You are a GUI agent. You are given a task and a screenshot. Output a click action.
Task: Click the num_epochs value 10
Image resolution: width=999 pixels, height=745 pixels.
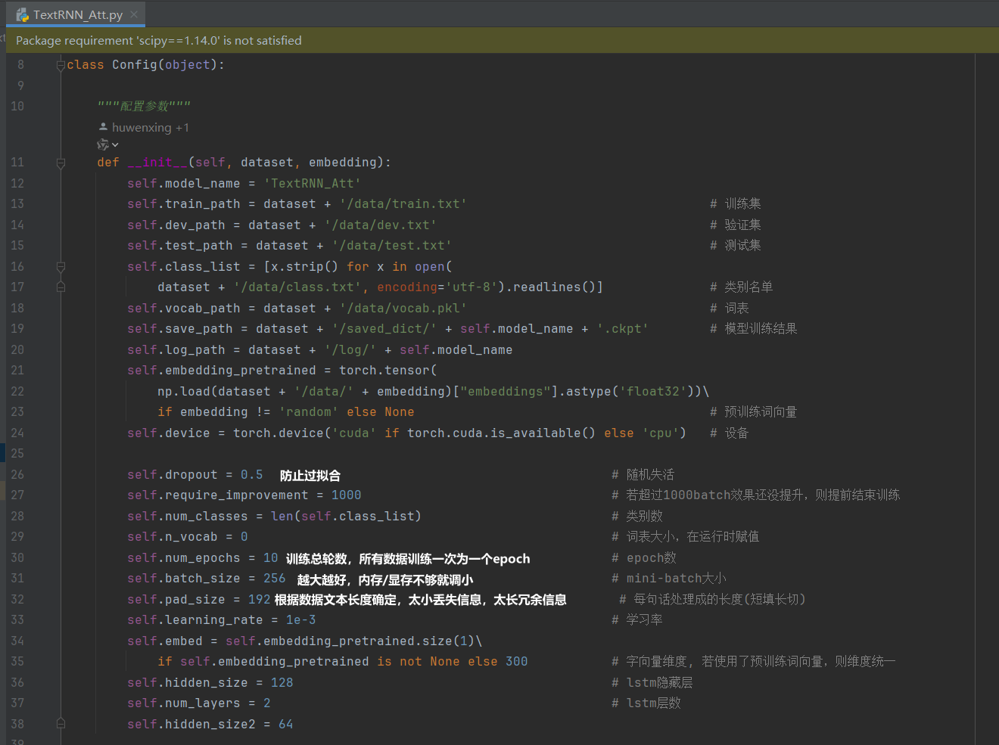[x=270, y=558]
